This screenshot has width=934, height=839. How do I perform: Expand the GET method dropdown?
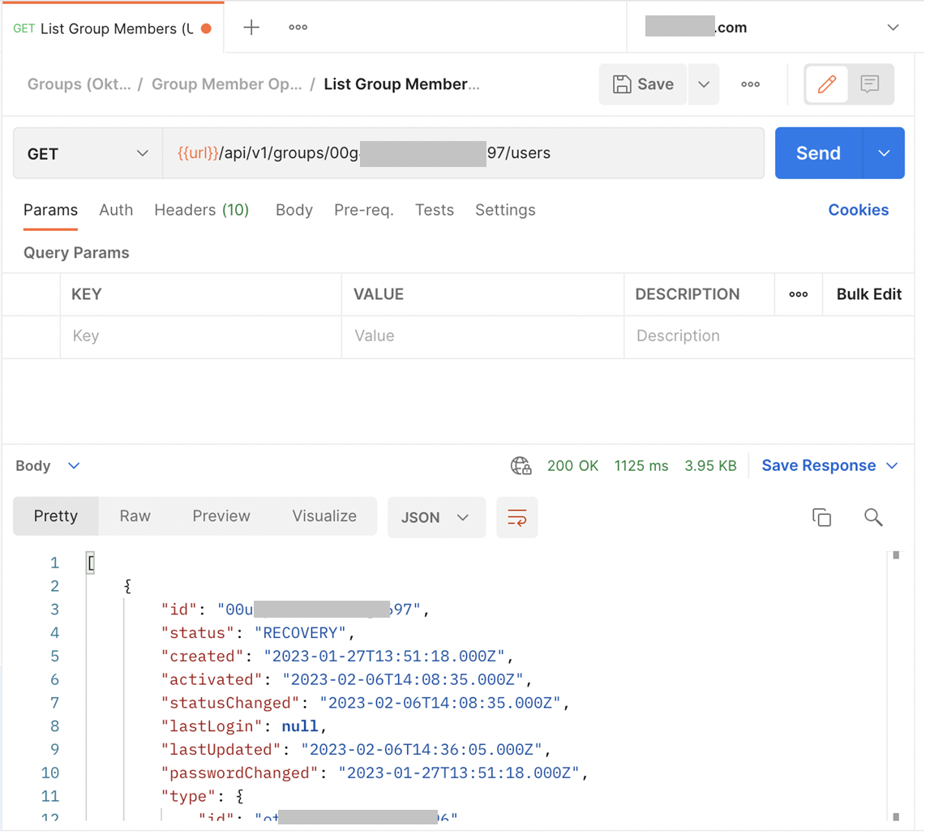click(88, 153)
